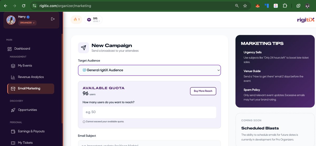The image size is (316, 146).
Task: Click the 'Spam Policy' tip heading
Action: click(252, 90)
